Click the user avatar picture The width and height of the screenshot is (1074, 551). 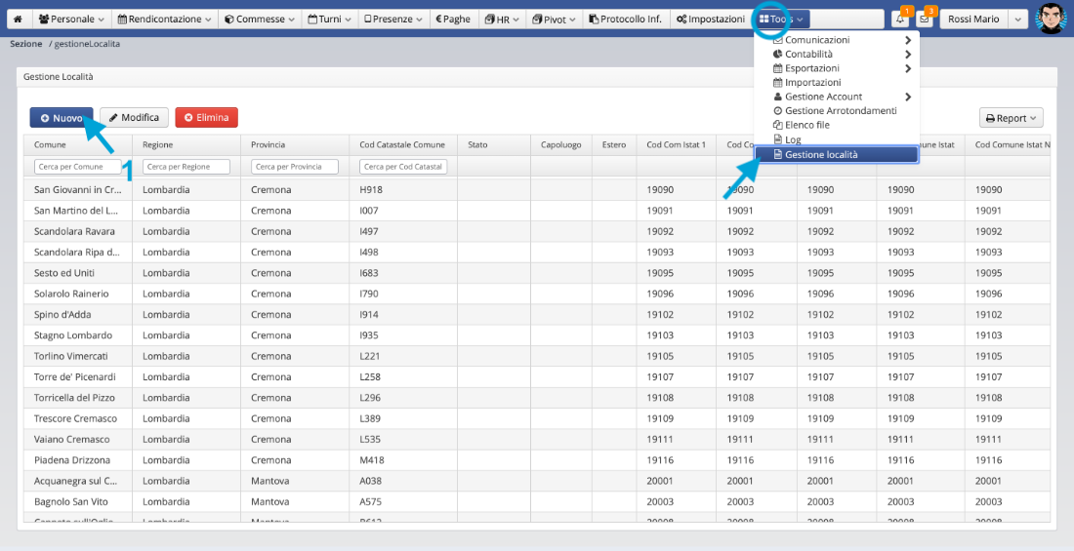pos(1051,18)
